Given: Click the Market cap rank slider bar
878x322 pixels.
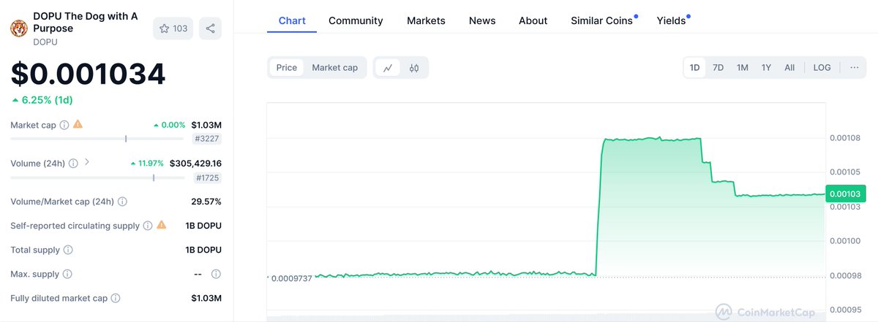Looking at the screenshot, I should 97,138.
